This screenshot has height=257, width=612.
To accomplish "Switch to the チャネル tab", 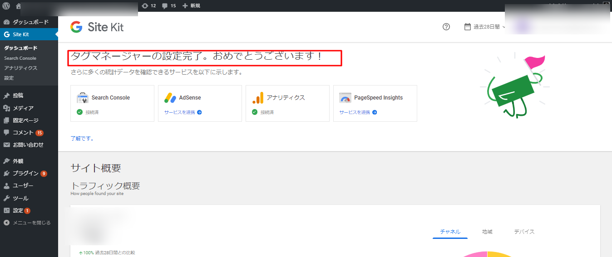I will click(x=450, y=232).
